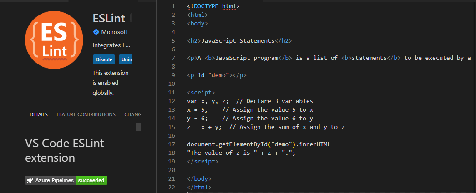Click the 'z = x + y;' statement

pyautogui.click(x=205, y=127)
